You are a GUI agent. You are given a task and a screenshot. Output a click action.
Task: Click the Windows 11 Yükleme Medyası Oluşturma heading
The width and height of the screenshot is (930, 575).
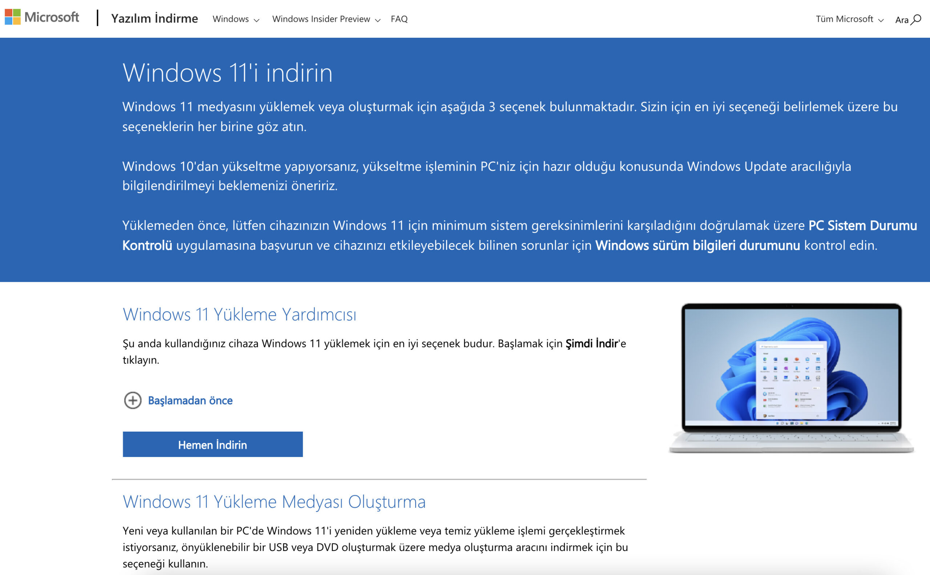point(274,501)
